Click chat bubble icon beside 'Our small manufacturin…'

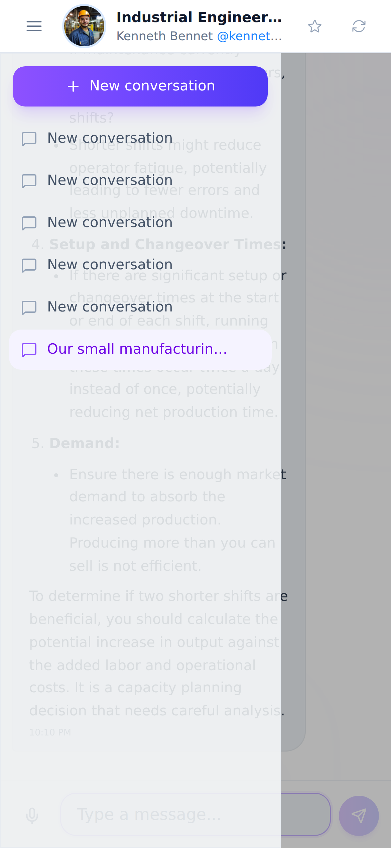point(29,349)
